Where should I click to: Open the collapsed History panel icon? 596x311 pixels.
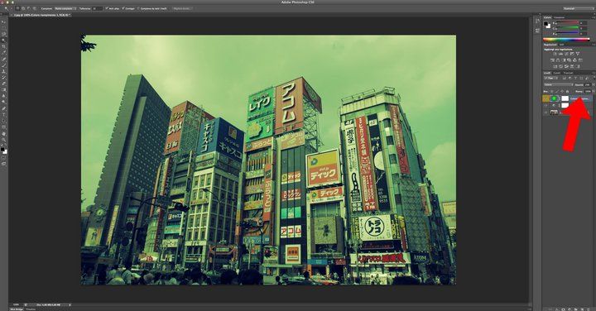pyautogui.click(x=537, y=21)
